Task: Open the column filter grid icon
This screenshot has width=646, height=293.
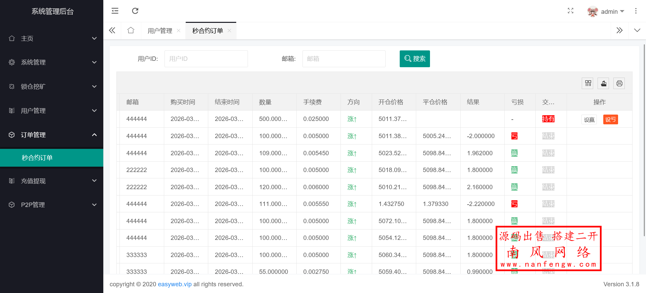Action: [588, 83]
